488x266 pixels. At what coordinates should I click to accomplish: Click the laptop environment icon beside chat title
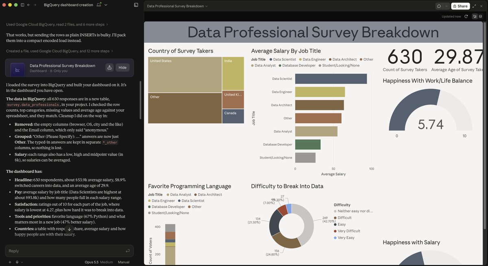(99, 5)
